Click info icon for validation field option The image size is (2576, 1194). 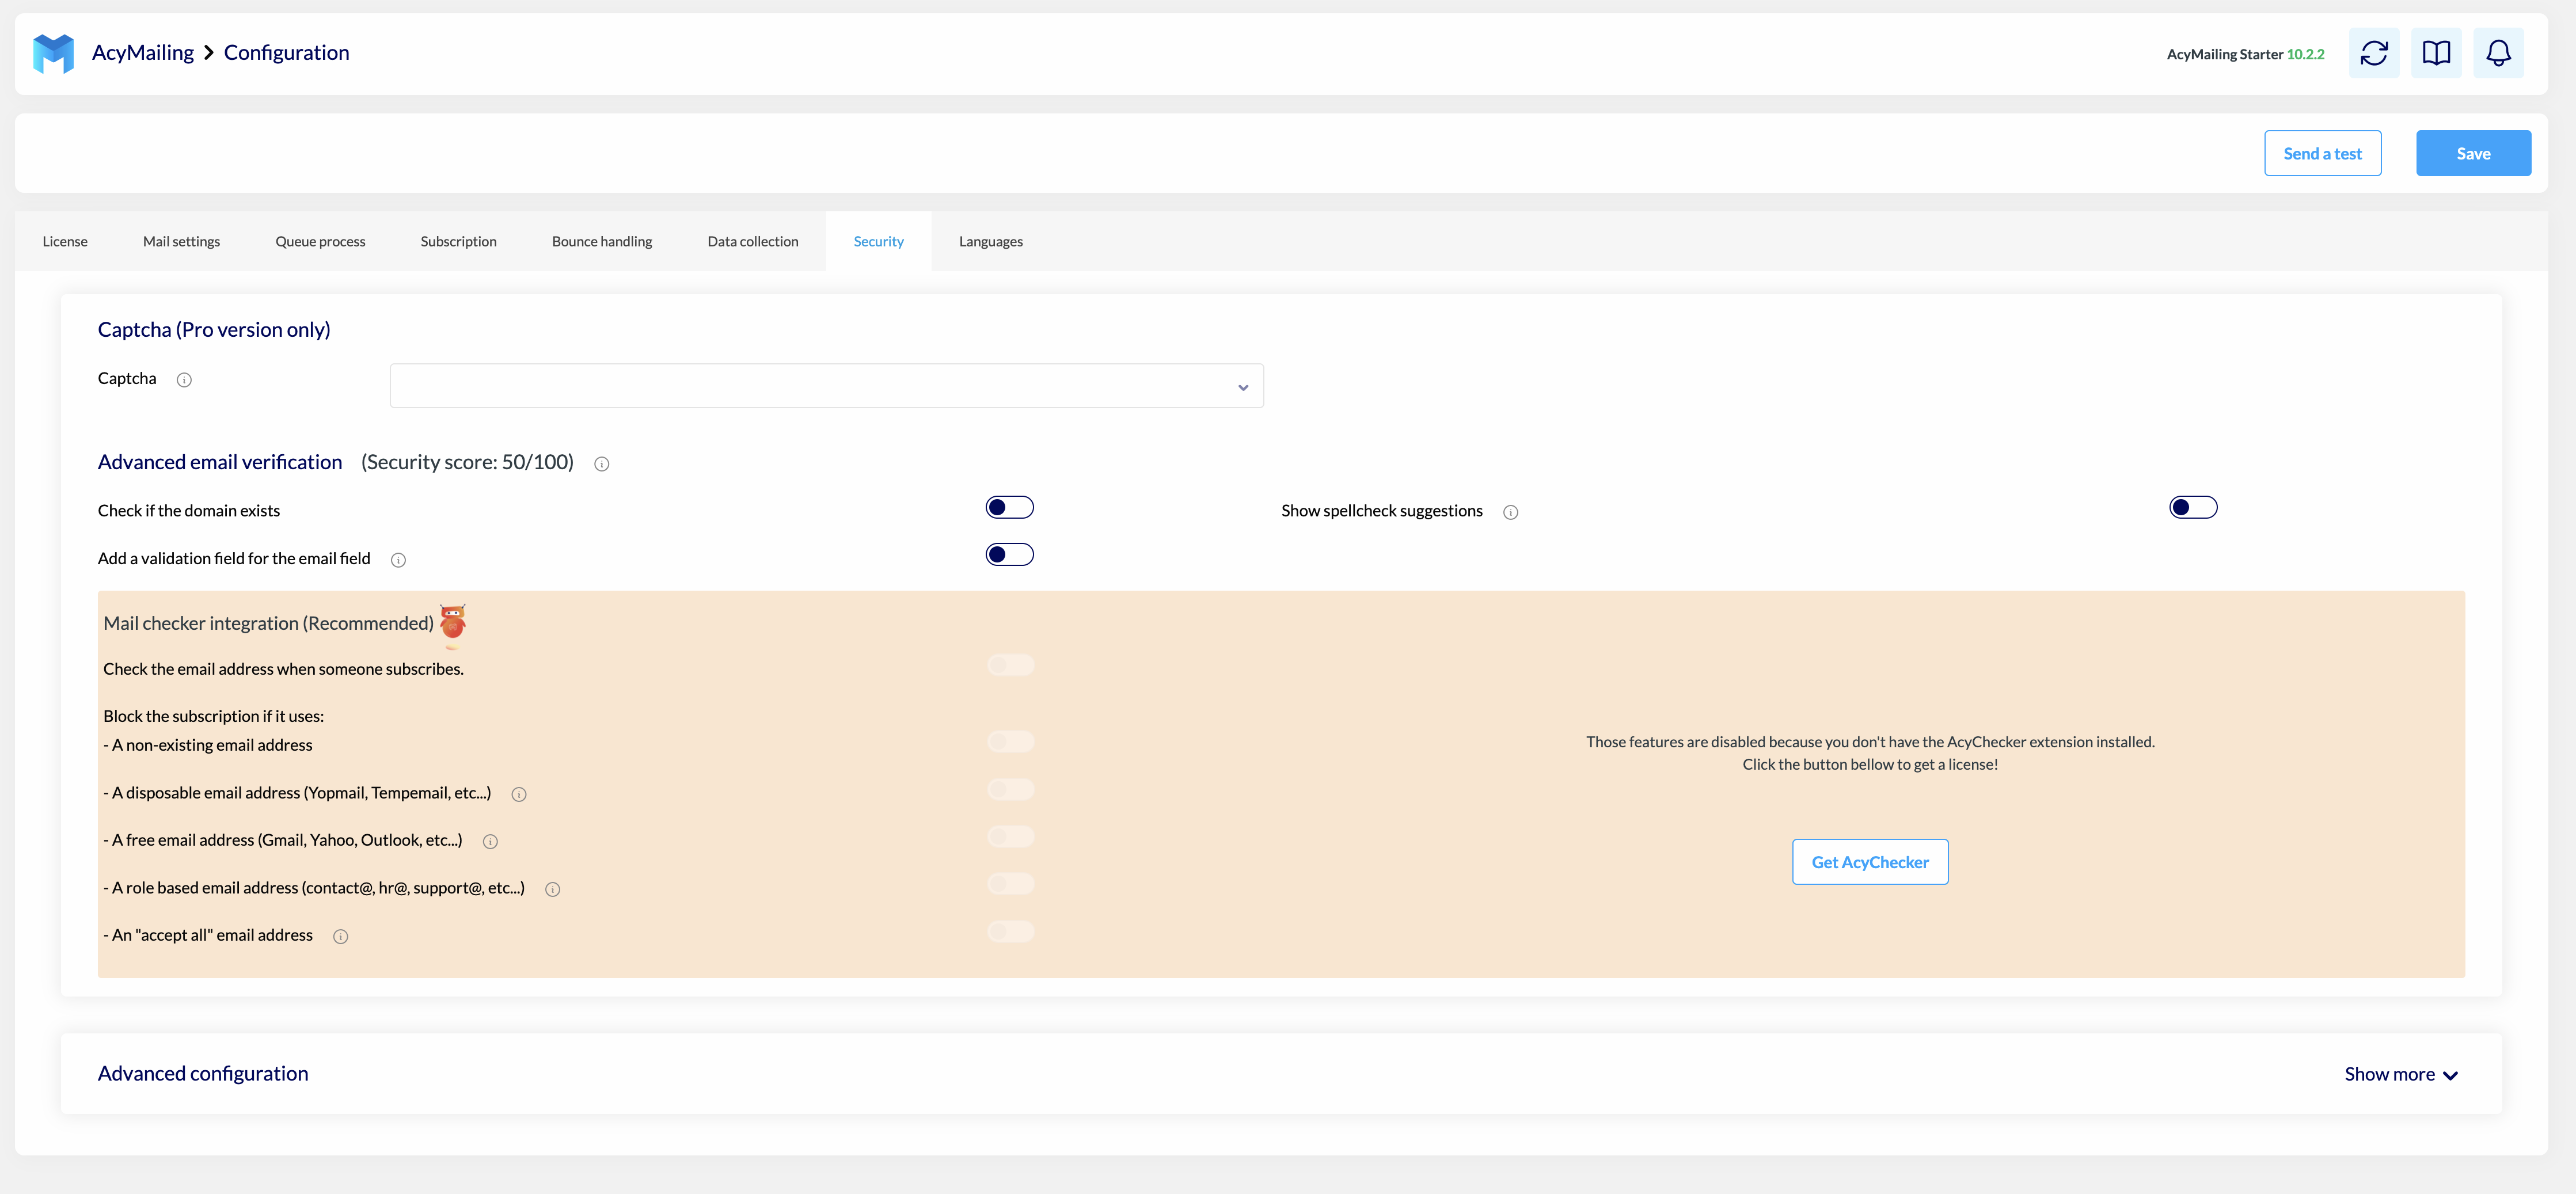click(x=398, y=560)
